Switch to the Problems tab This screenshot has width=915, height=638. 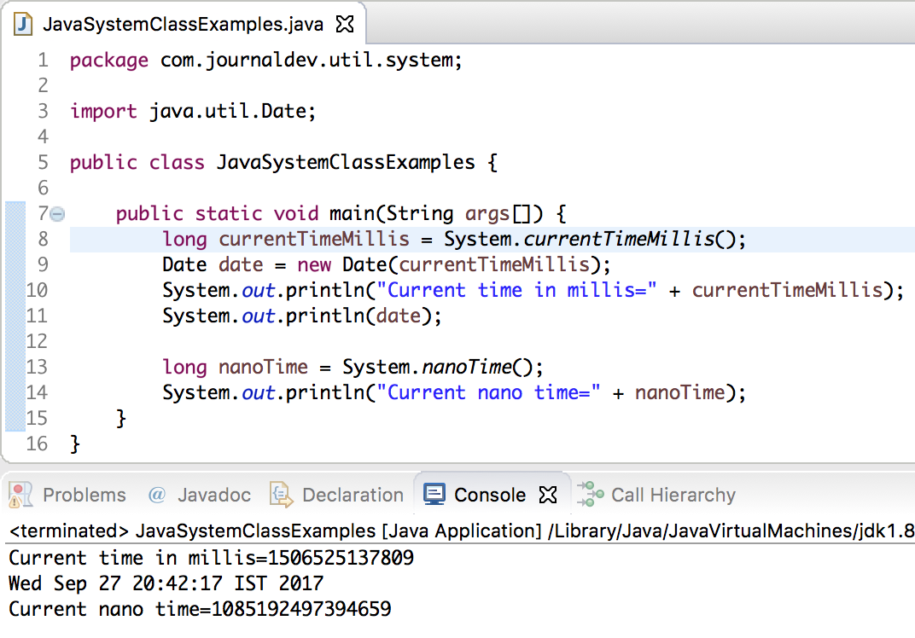(x=84, y=495)
